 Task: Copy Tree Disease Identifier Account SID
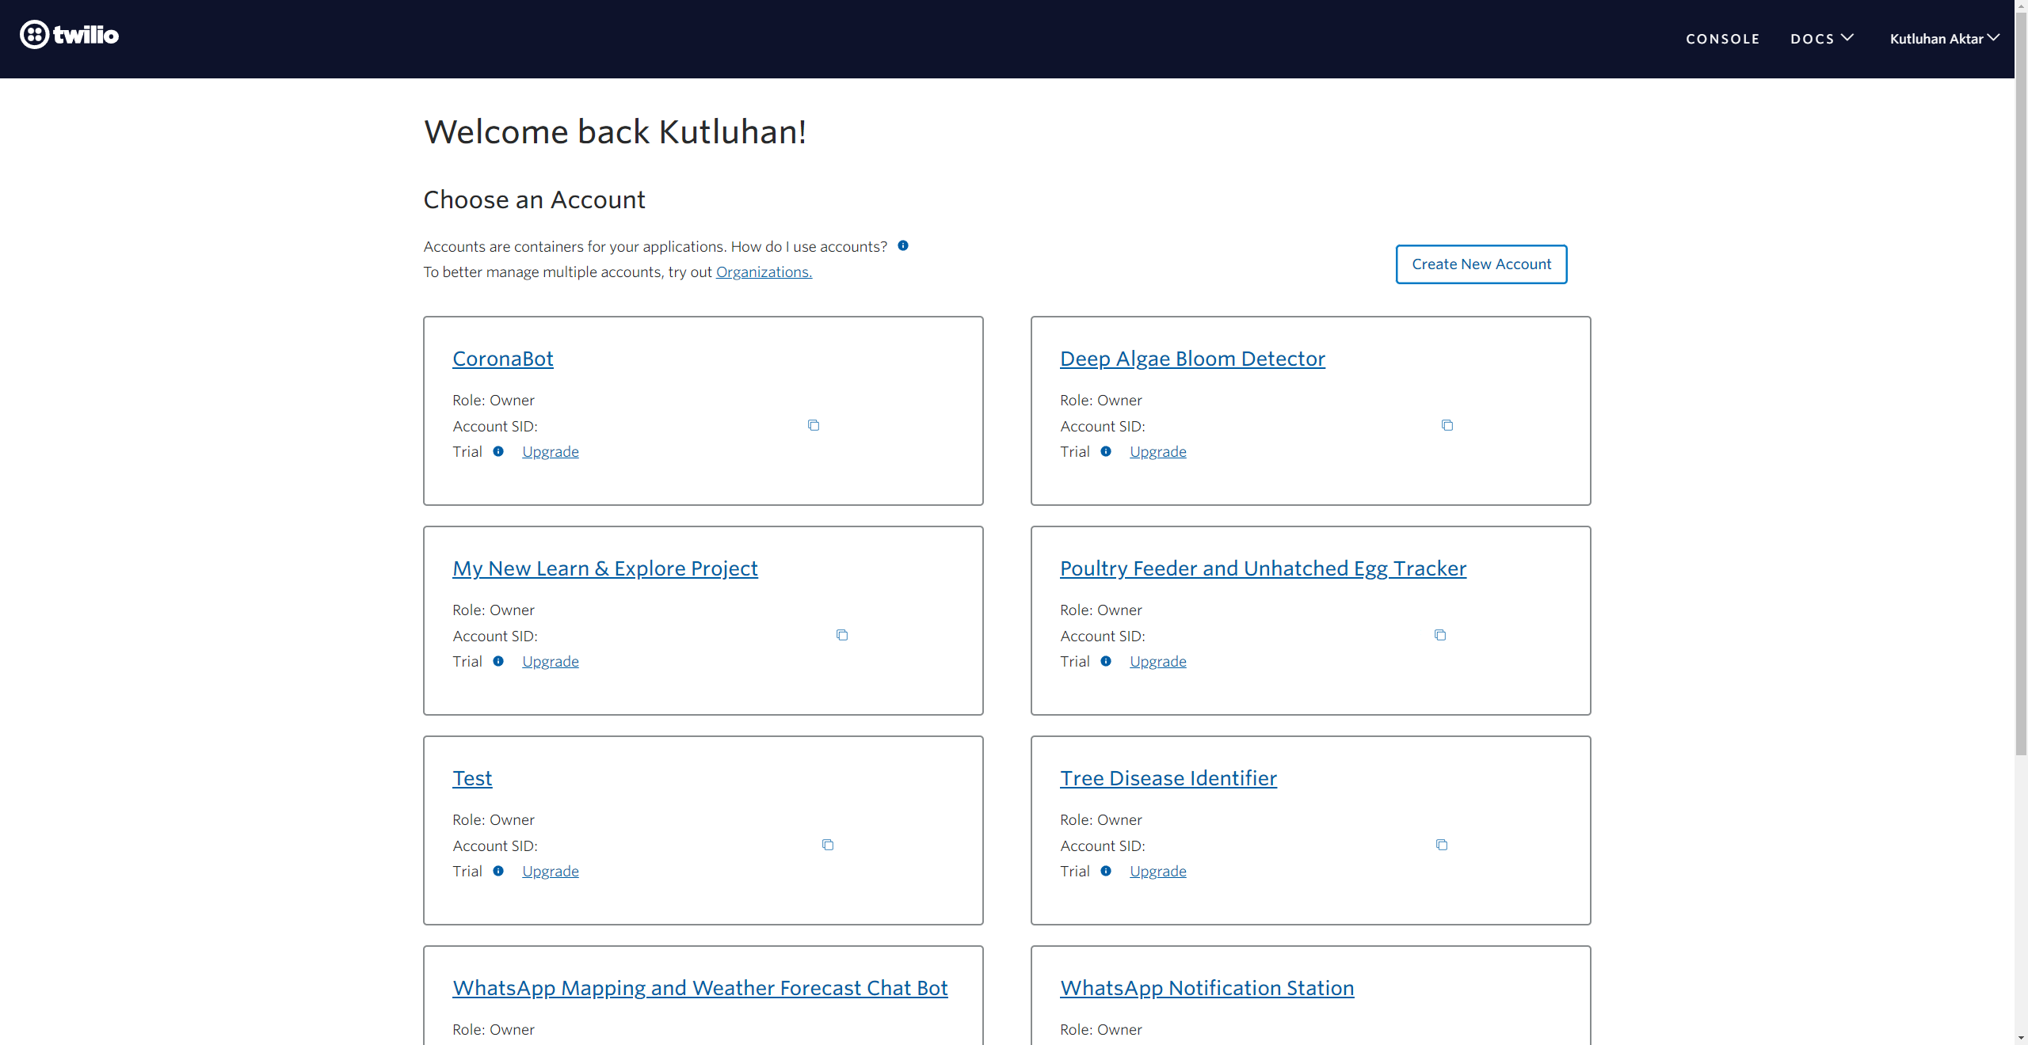coord(1441,845)
